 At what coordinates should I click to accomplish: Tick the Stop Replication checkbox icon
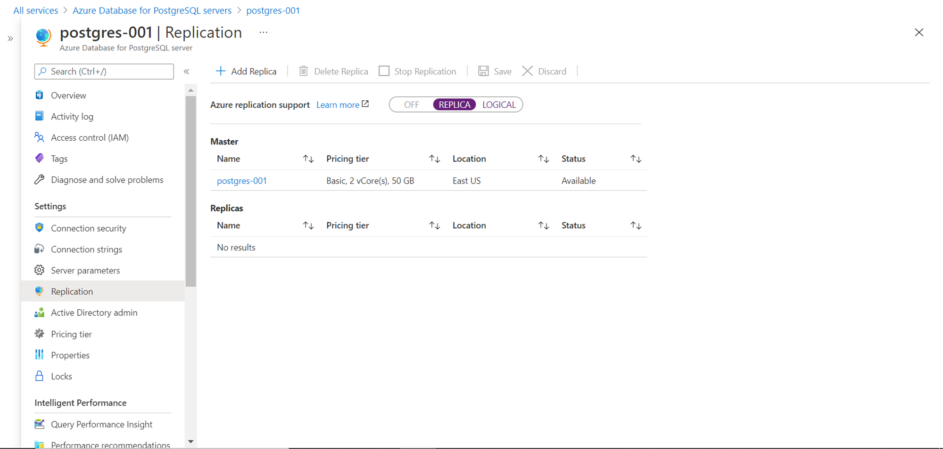[x=384, y=71]
